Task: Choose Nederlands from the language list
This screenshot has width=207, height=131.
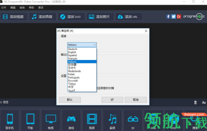Action: coord(82,71)
